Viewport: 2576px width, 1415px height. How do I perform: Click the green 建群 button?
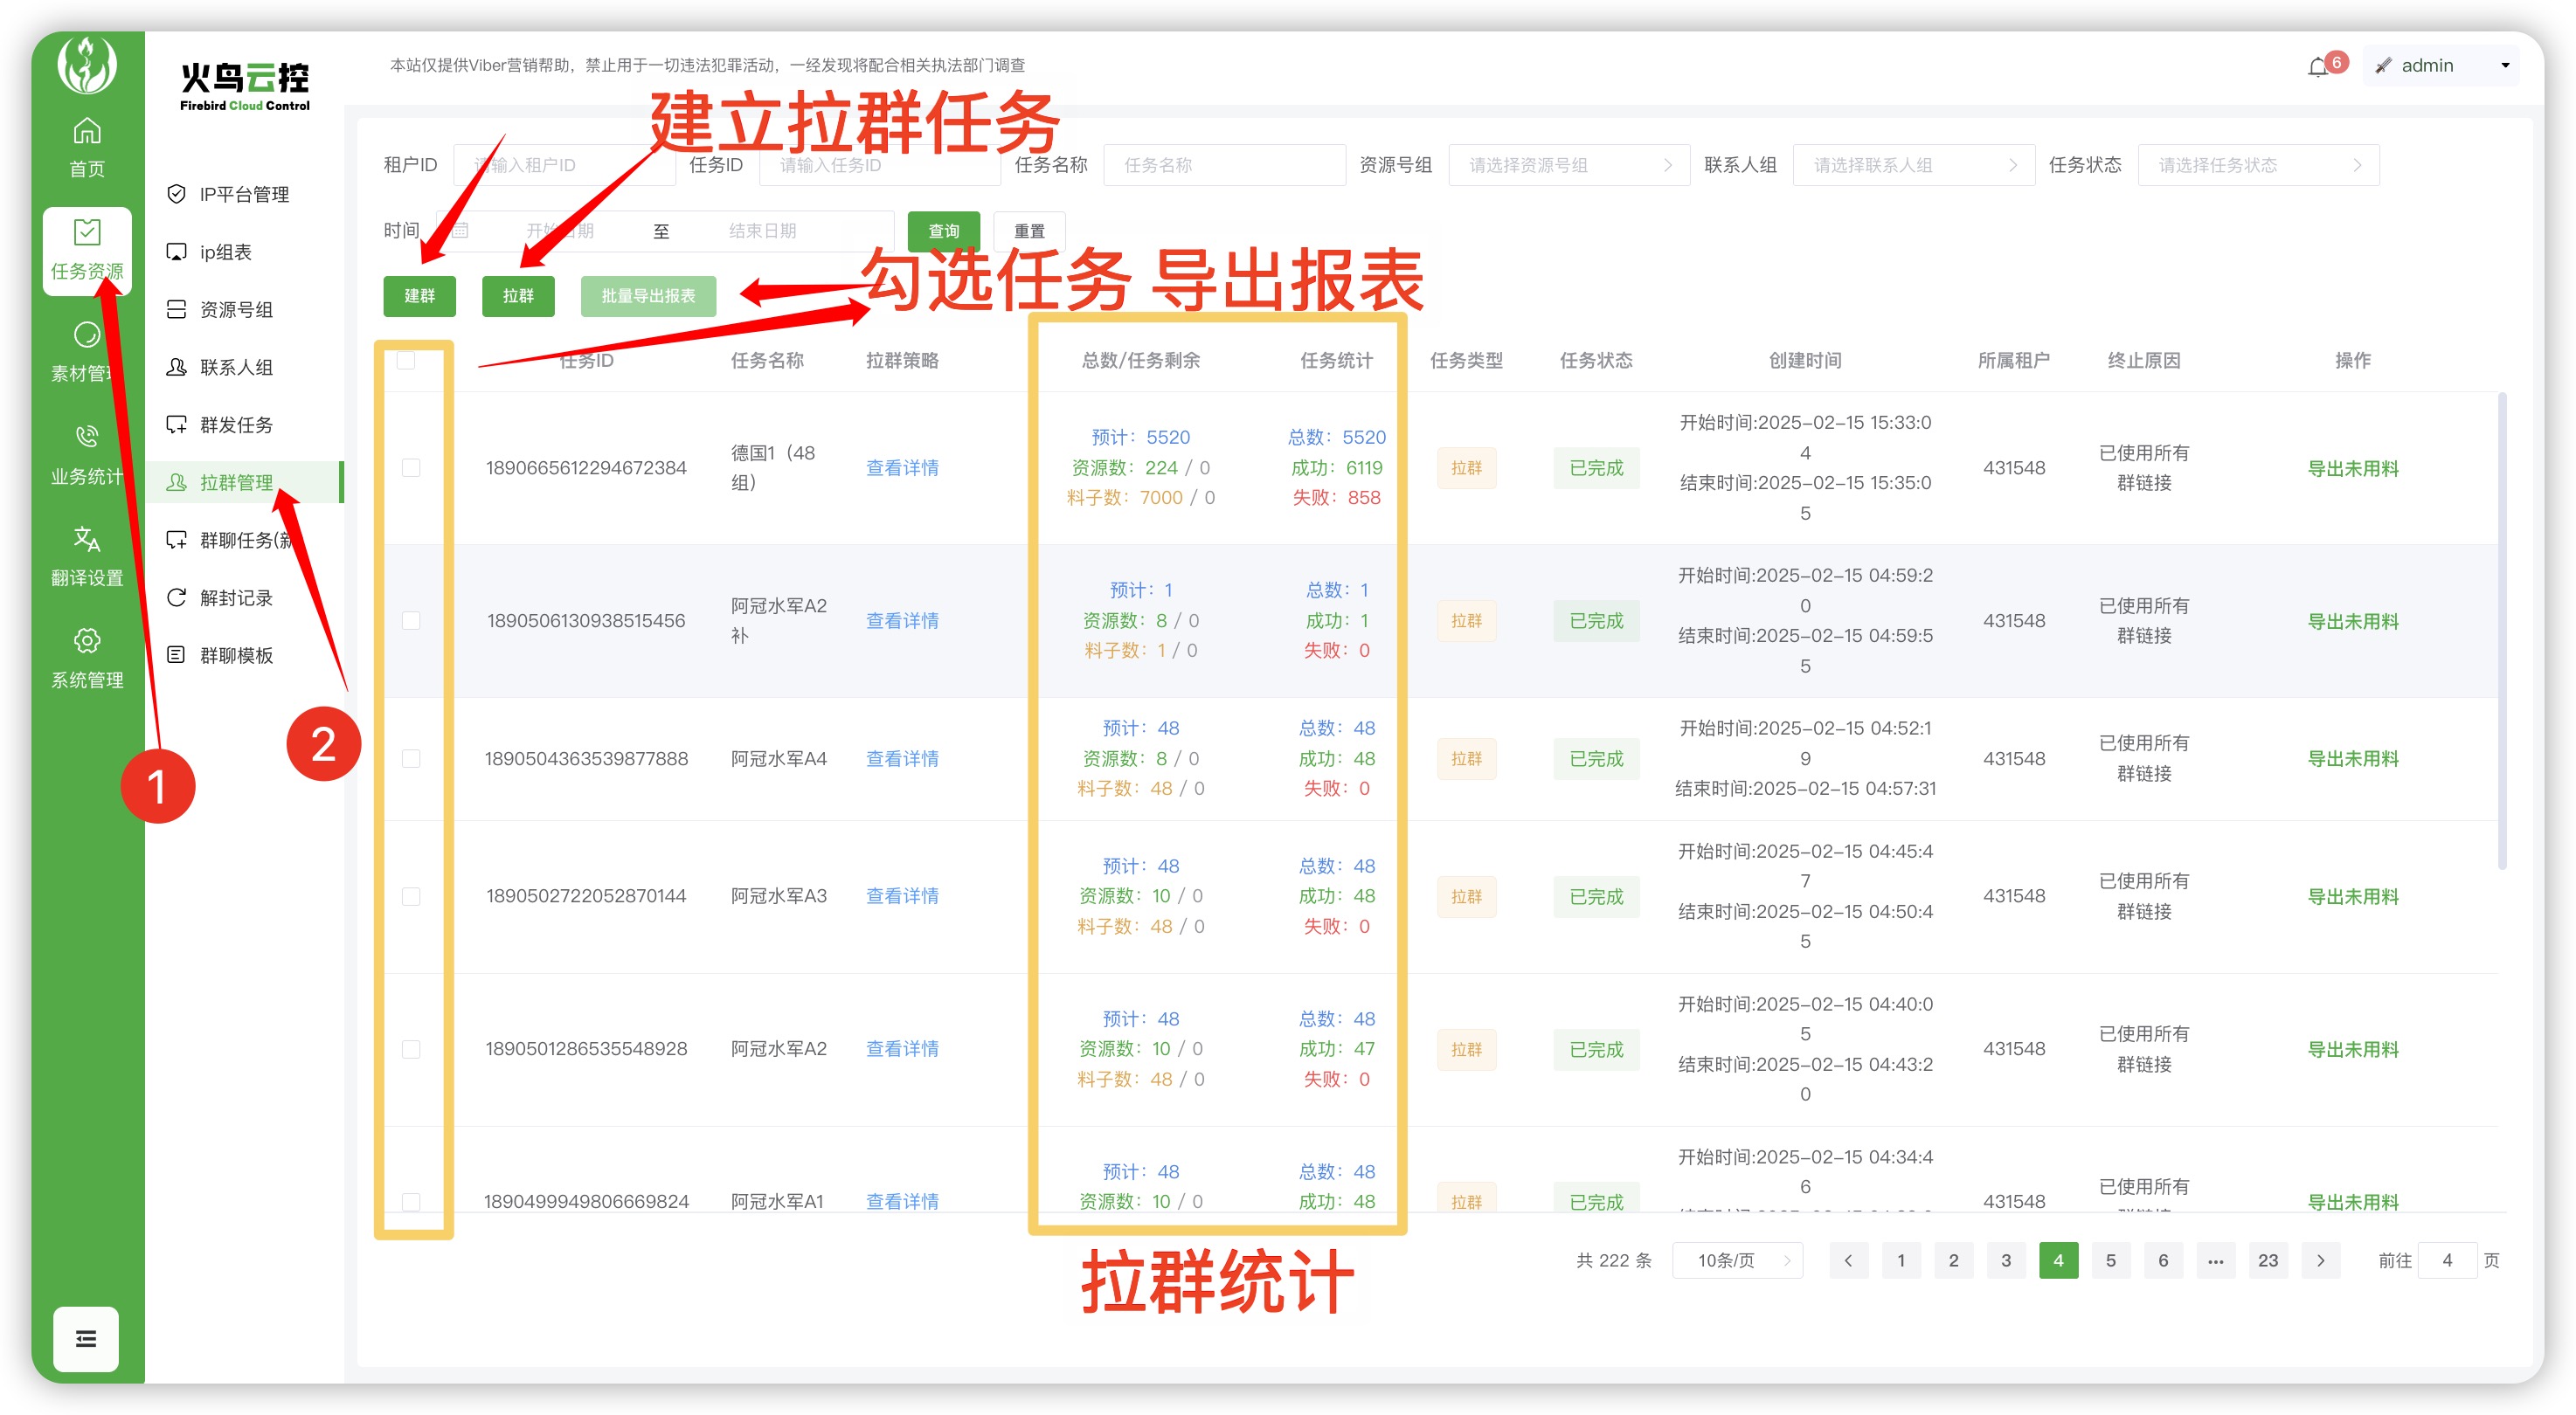coord(419,296)
